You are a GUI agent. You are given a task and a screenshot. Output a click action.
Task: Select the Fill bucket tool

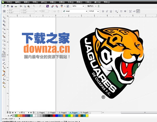point(4,83)
